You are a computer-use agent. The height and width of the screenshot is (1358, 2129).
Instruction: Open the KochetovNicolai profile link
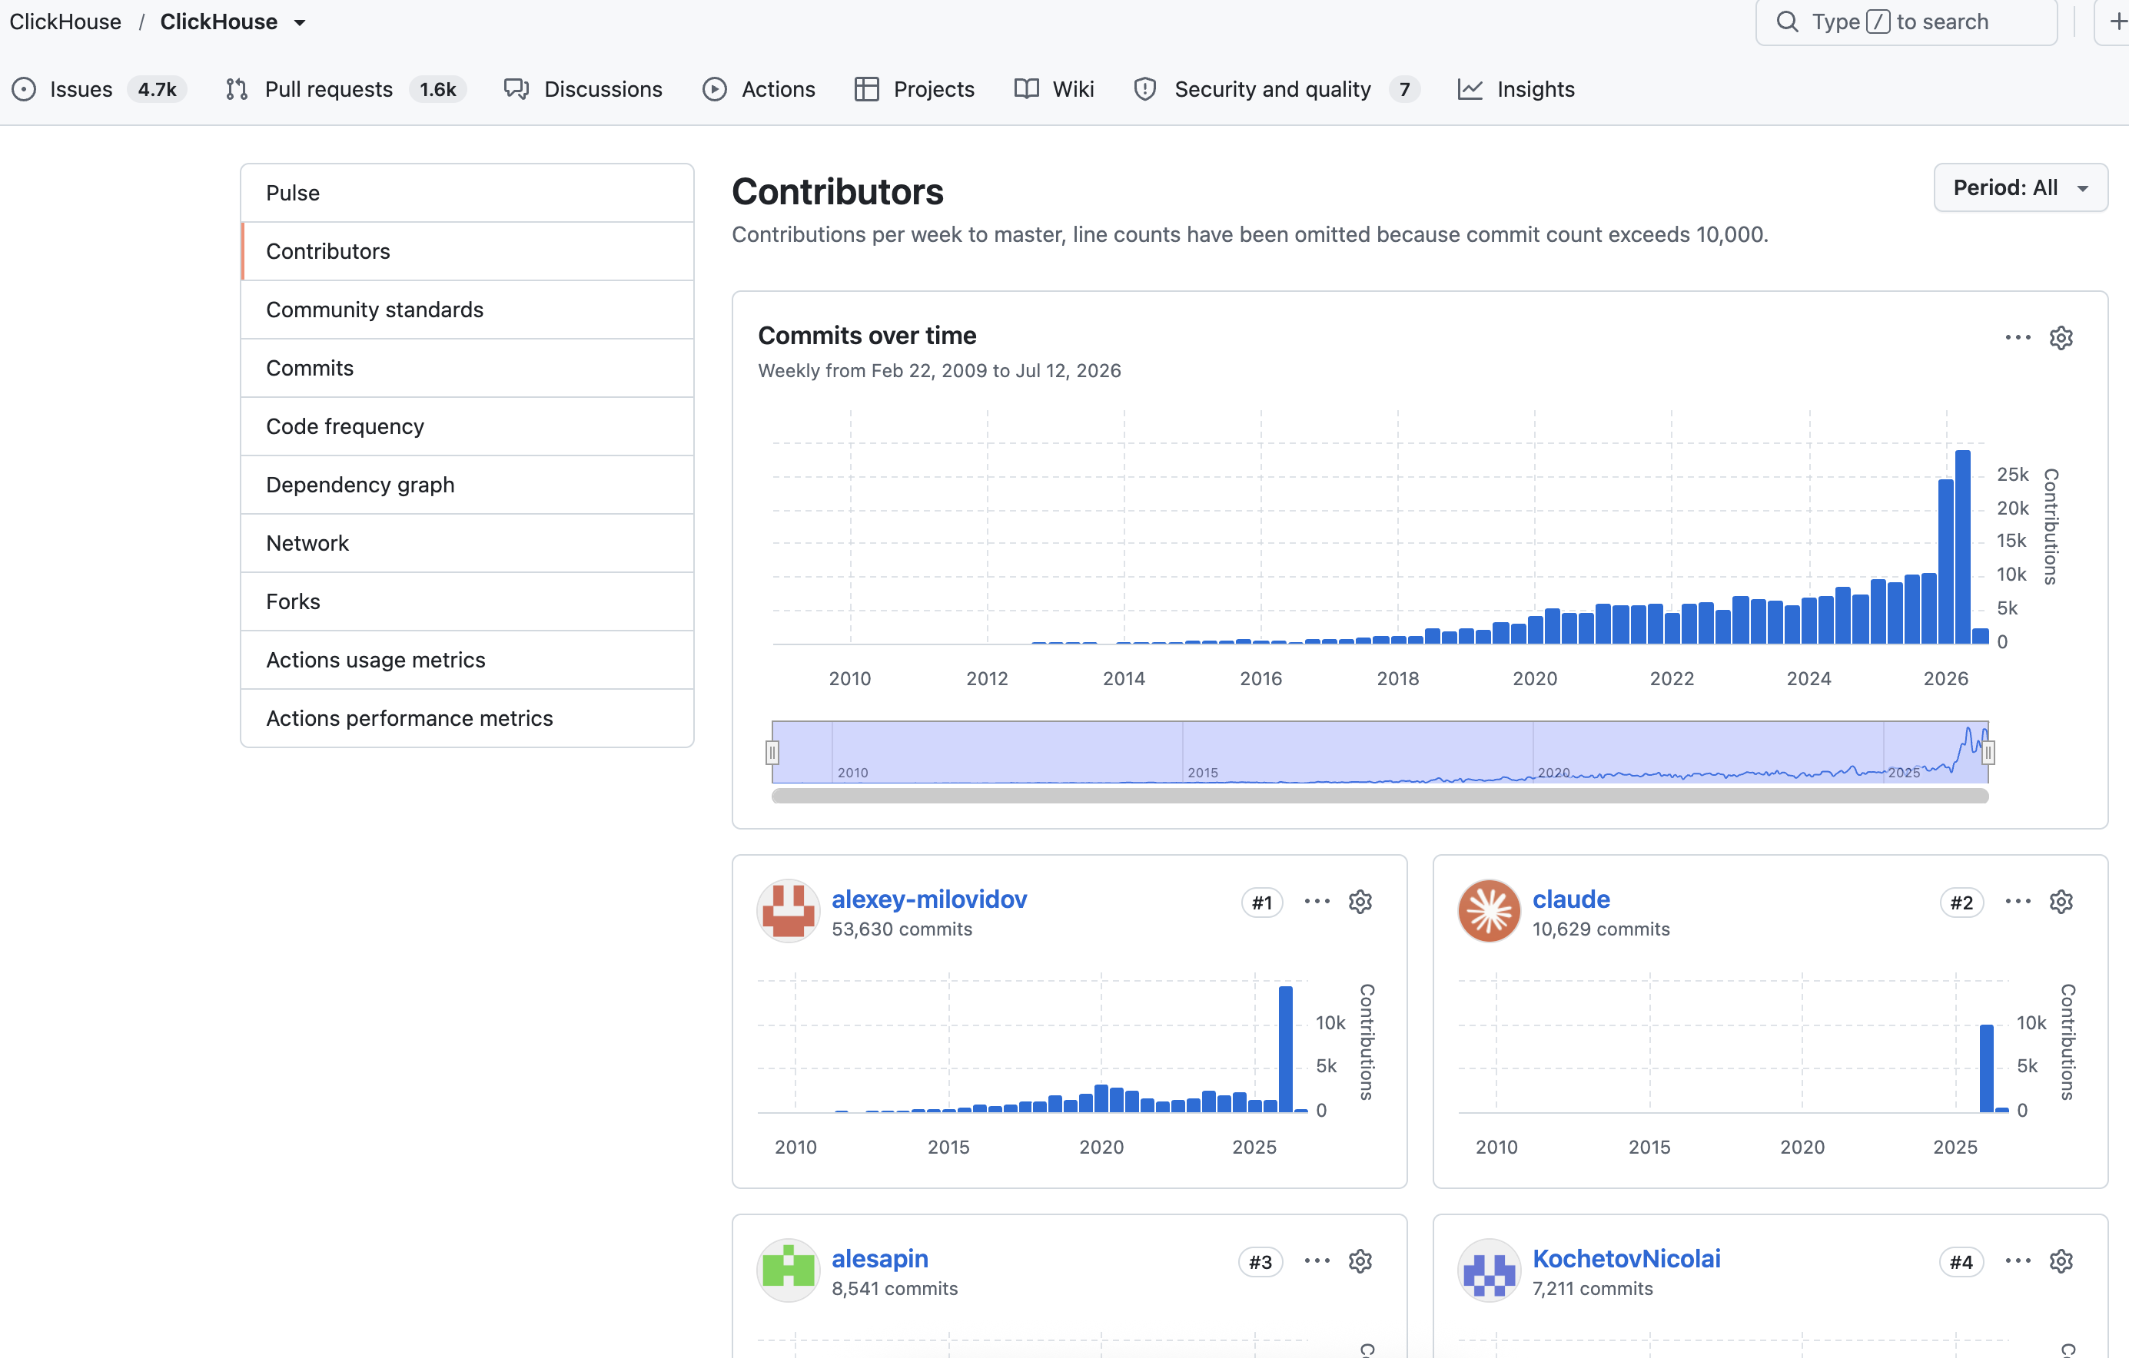click(x=1626, y=1258)
